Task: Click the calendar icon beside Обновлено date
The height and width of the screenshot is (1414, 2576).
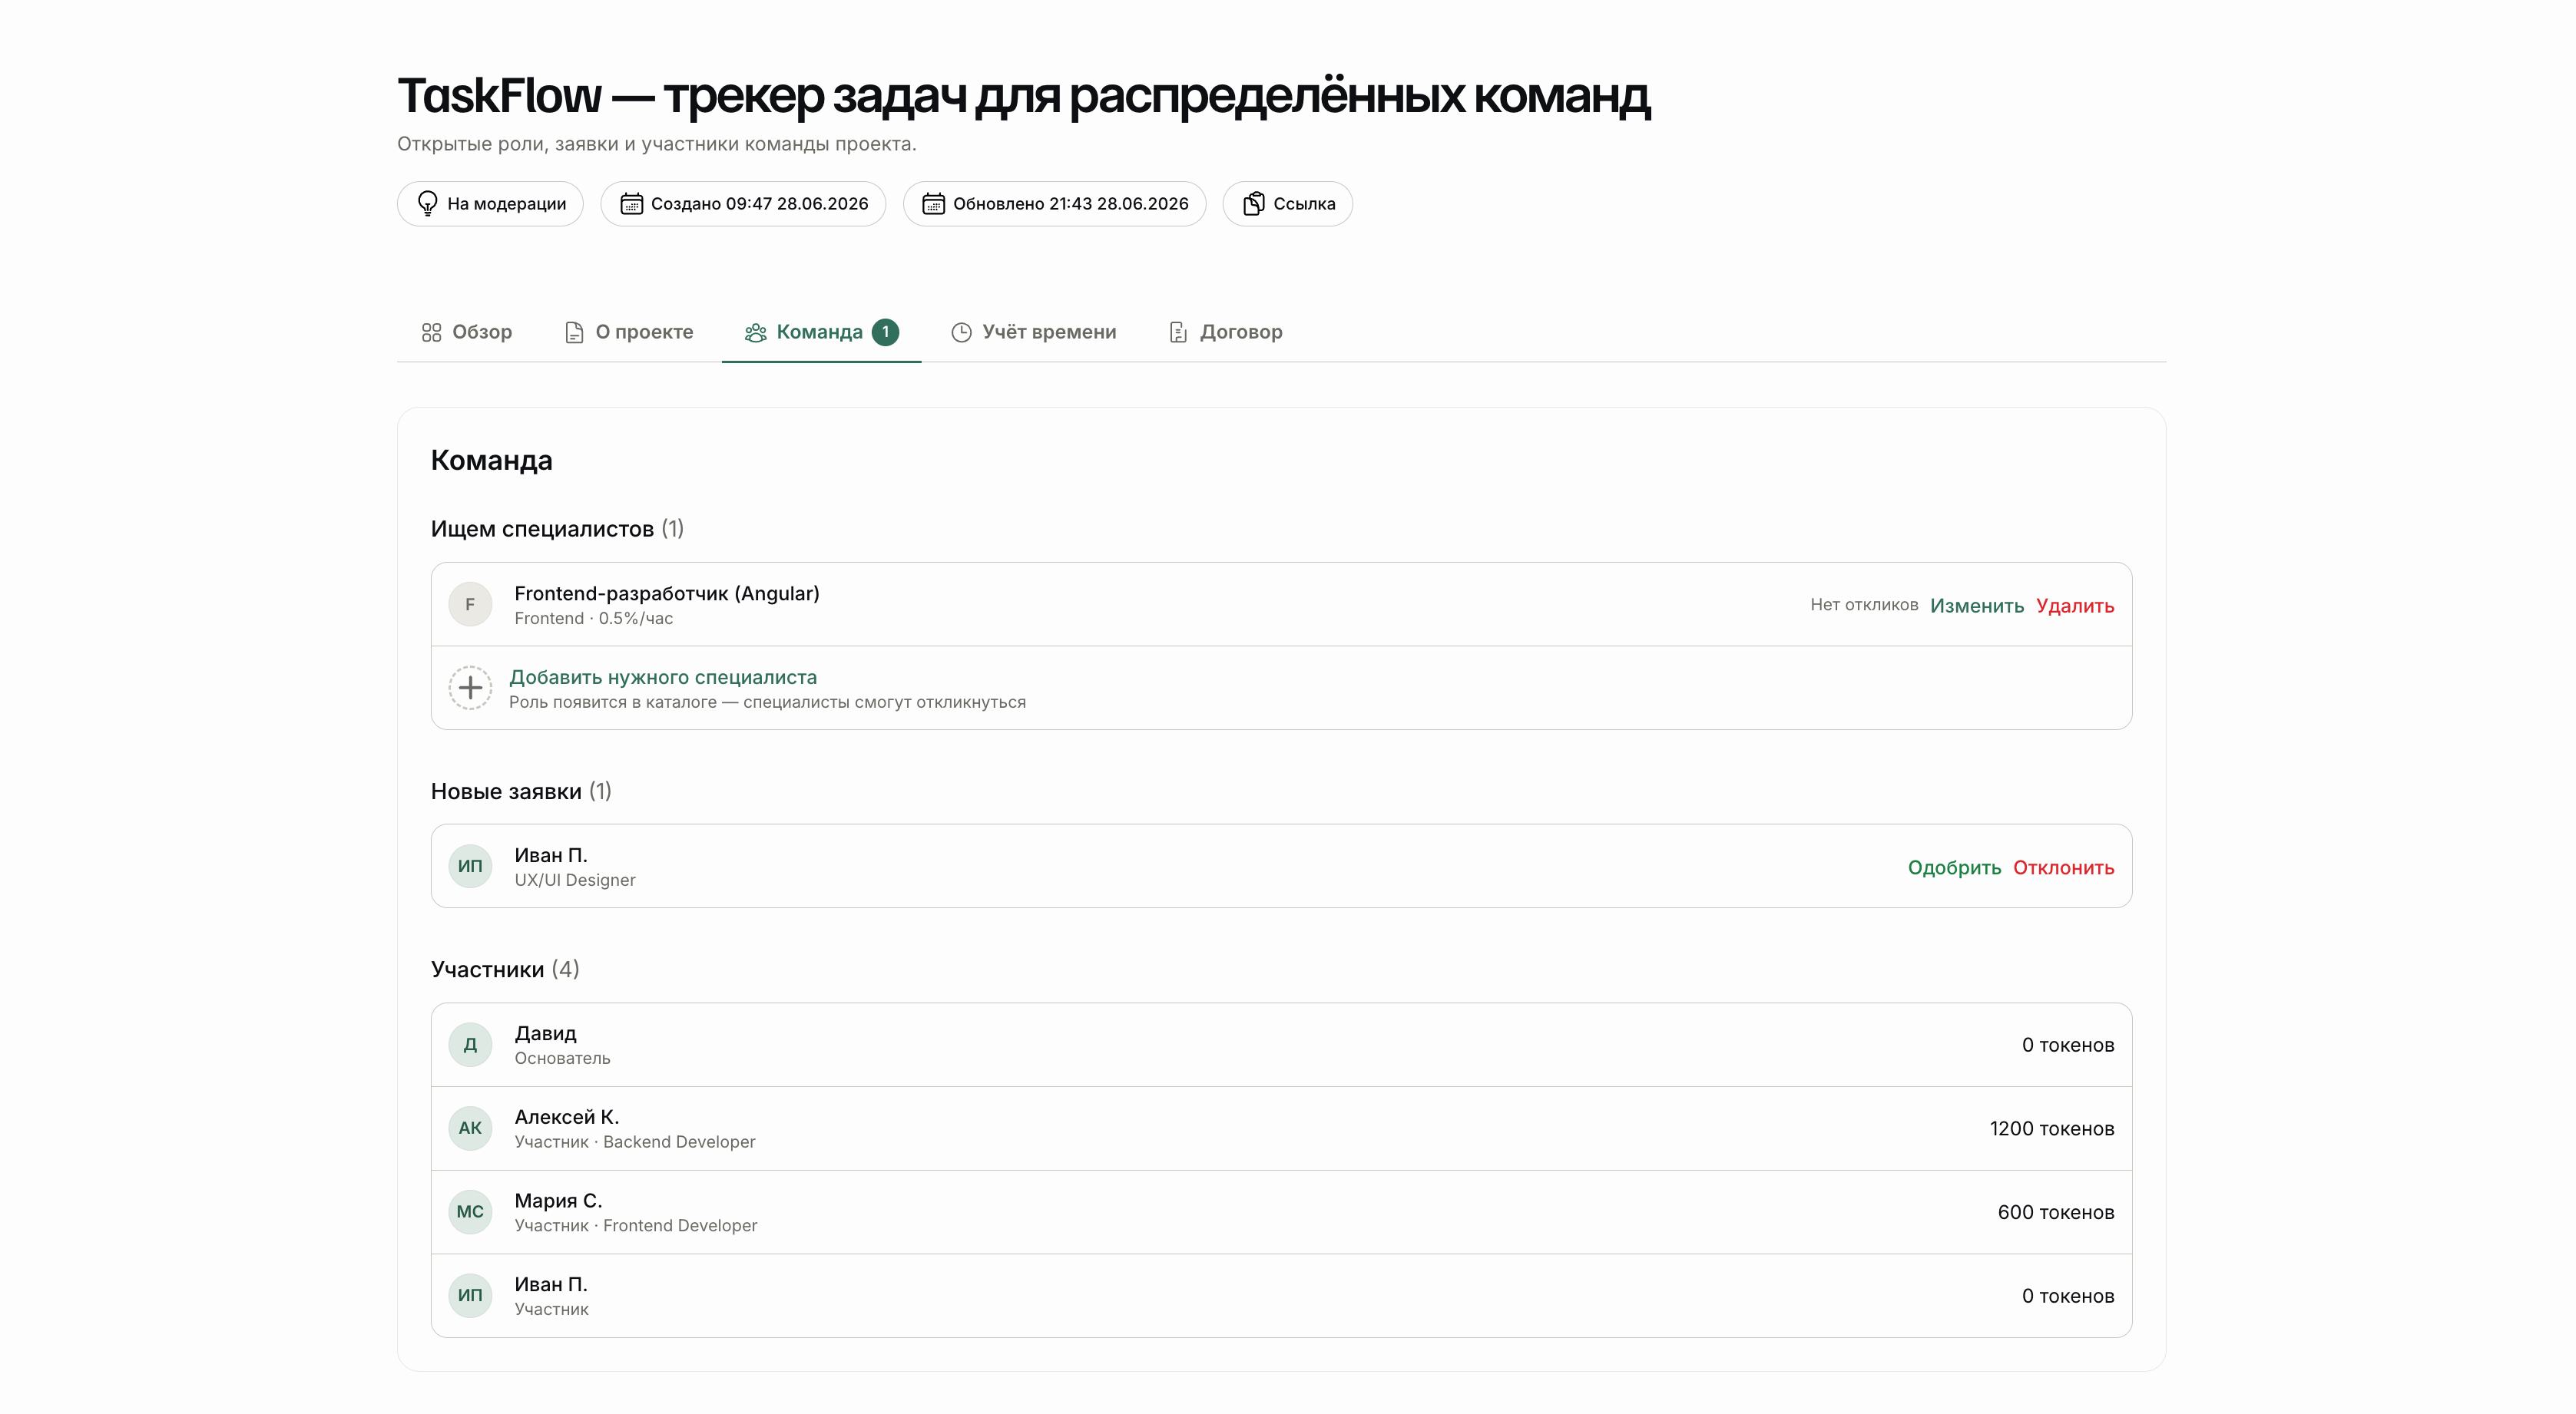Action: tap(933, 204)
